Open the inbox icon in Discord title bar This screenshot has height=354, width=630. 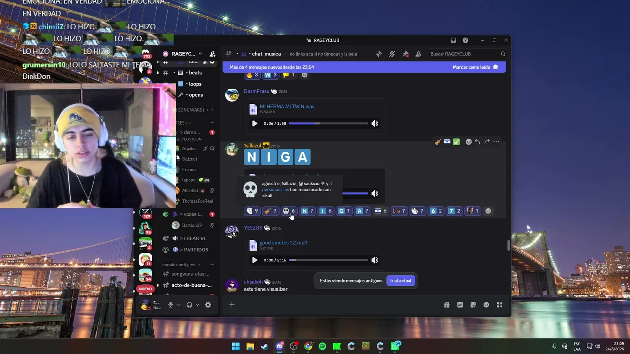(453, 40)
